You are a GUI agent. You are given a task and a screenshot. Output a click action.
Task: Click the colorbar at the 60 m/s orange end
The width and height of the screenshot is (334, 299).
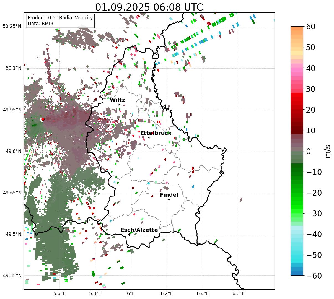coord(297,28)
